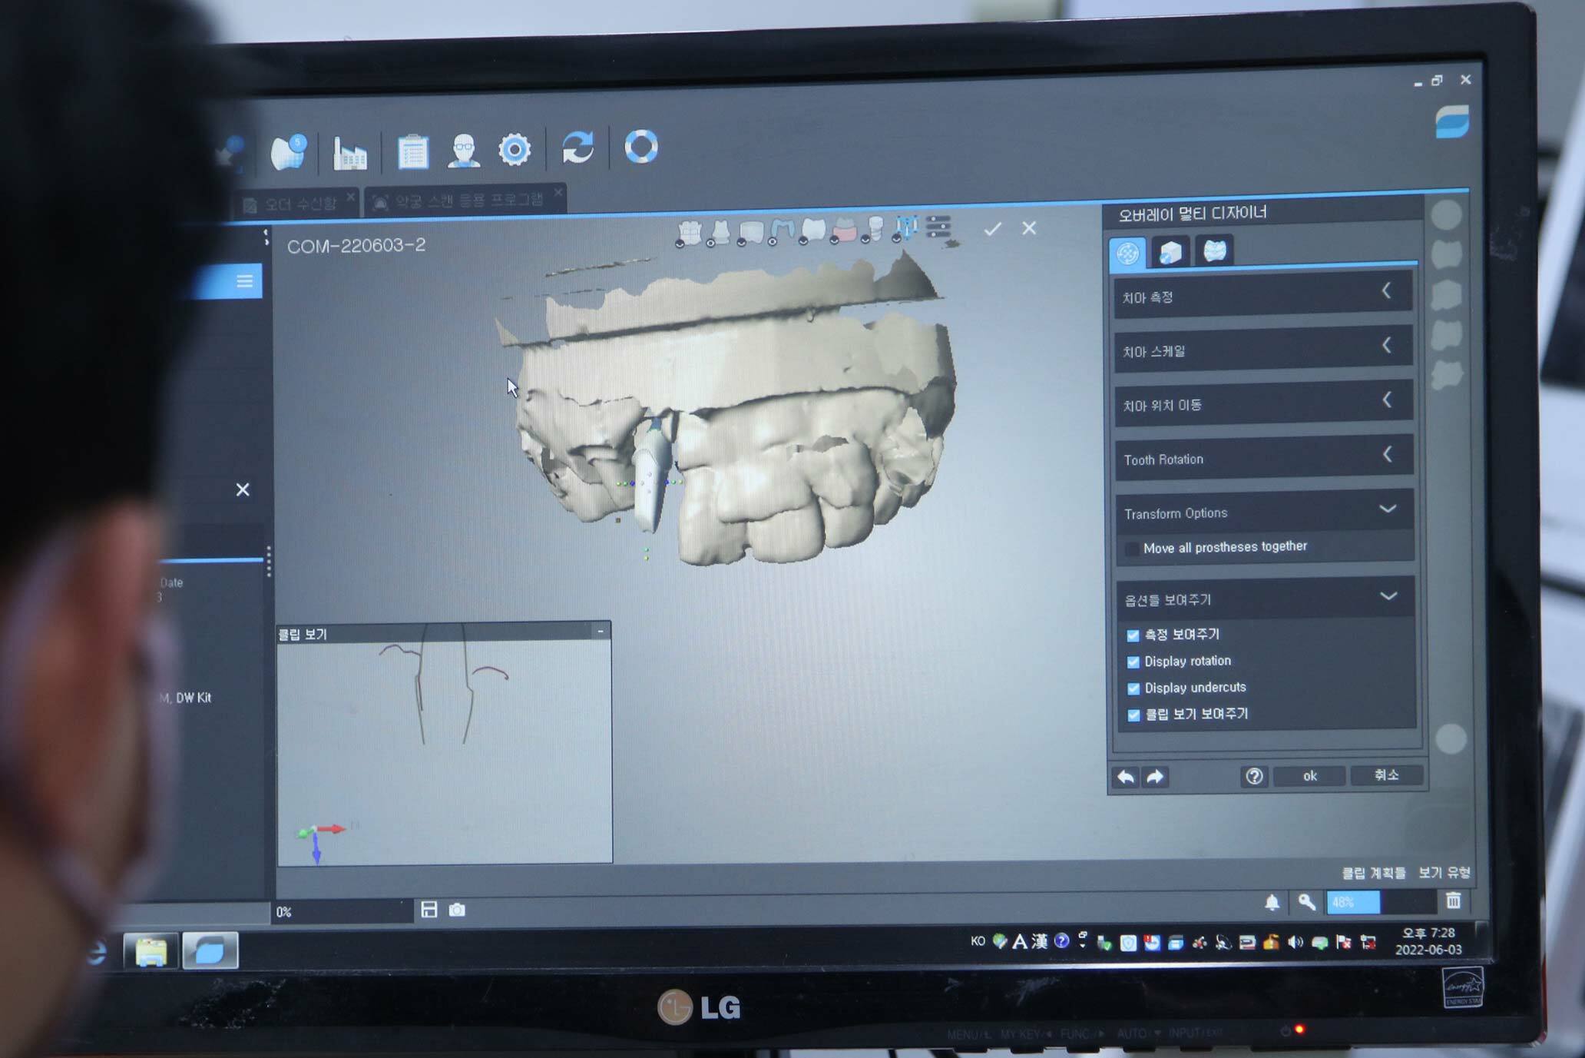The width and height of the screenshot is (1585, 1058).
Task: Click the redo arrow in designer panel
Action: tap(1156, 777)
